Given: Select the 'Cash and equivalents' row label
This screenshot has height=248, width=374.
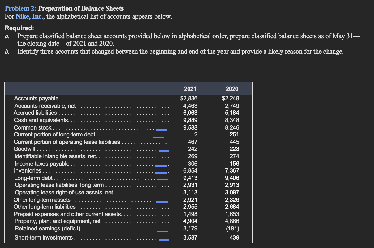Looking at the screenshot, I should click(42, 120).
